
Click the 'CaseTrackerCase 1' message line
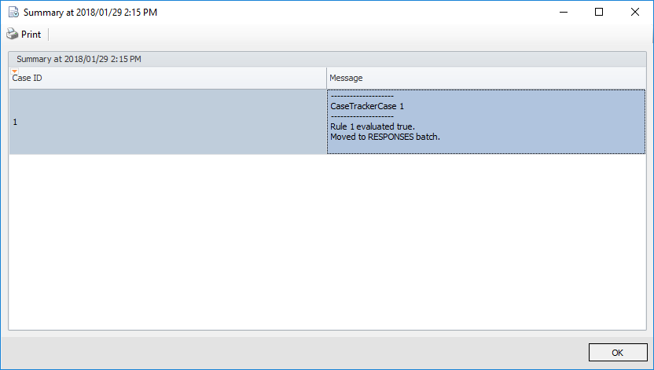pyautogui.click(x=367, y=106)
